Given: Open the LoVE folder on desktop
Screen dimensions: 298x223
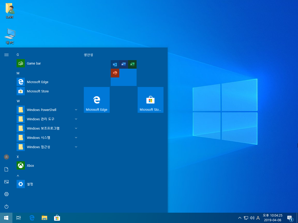Looking at the screenshot, I should [x=10, y=11].
